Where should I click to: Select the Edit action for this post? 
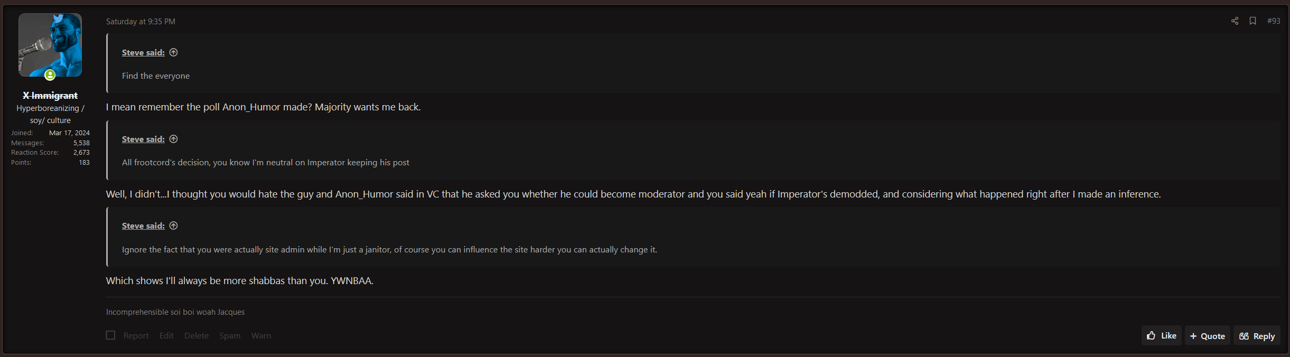click(x=166, y=336)
